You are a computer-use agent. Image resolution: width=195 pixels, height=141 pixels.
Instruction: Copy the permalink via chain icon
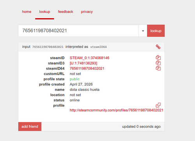point(158,47)
